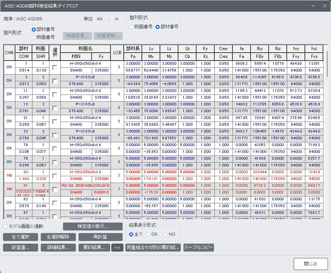This screenshot has width=331, height=273.
Task: Select 断面番号 radio under left 整列形式
Action: [x=34, y=38]
